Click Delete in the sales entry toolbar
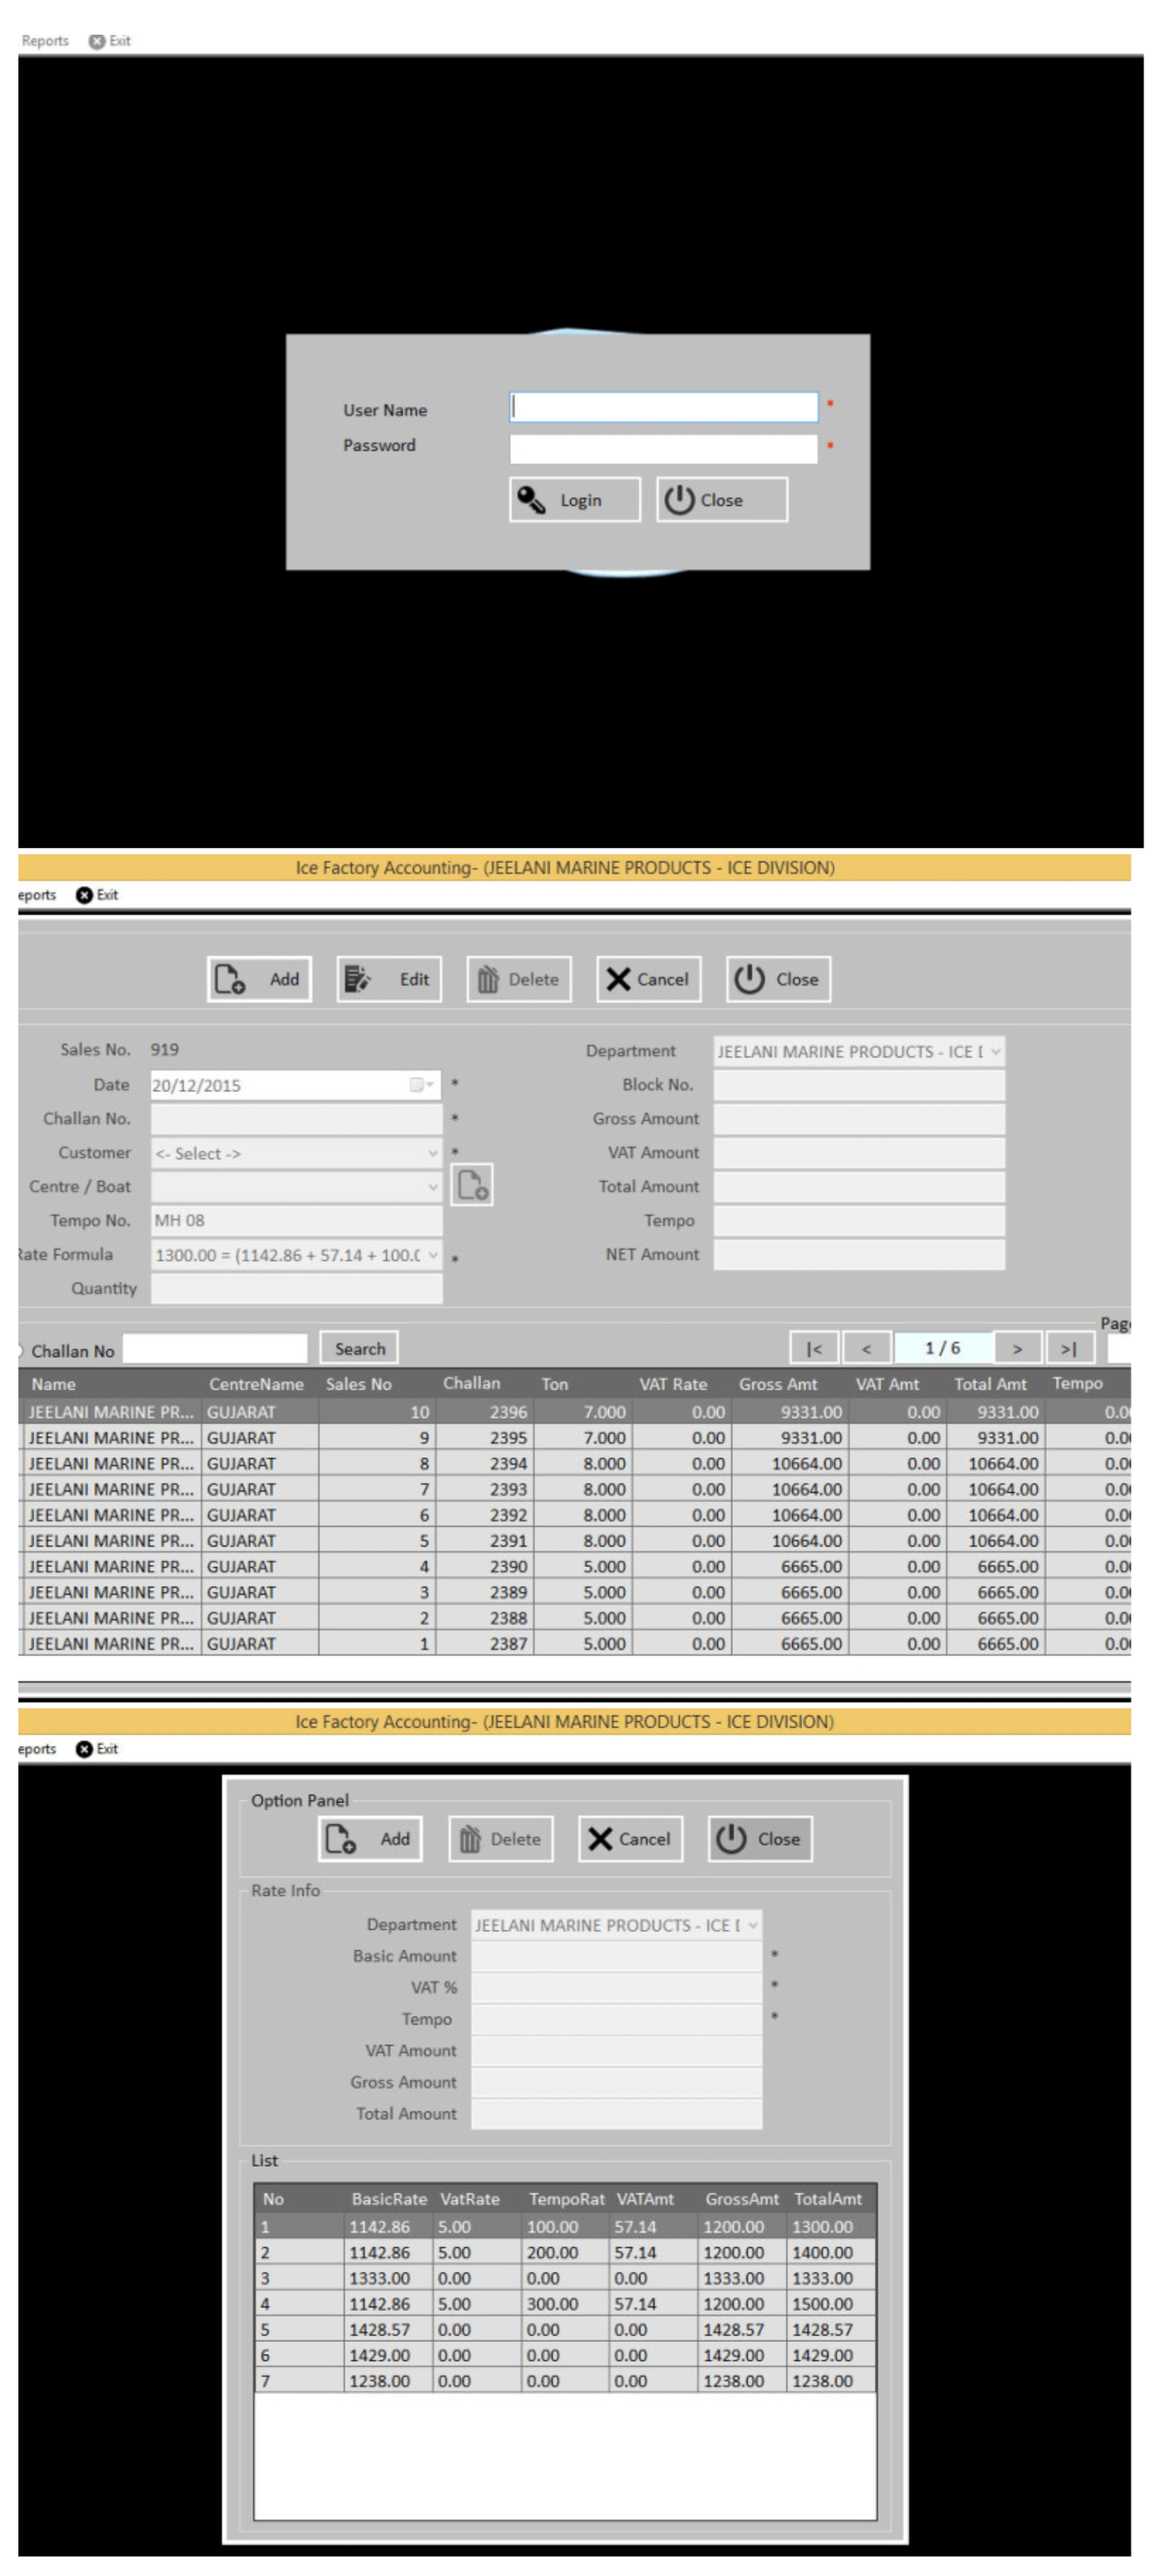1150x2576 pixels. (x=519, y=979)
